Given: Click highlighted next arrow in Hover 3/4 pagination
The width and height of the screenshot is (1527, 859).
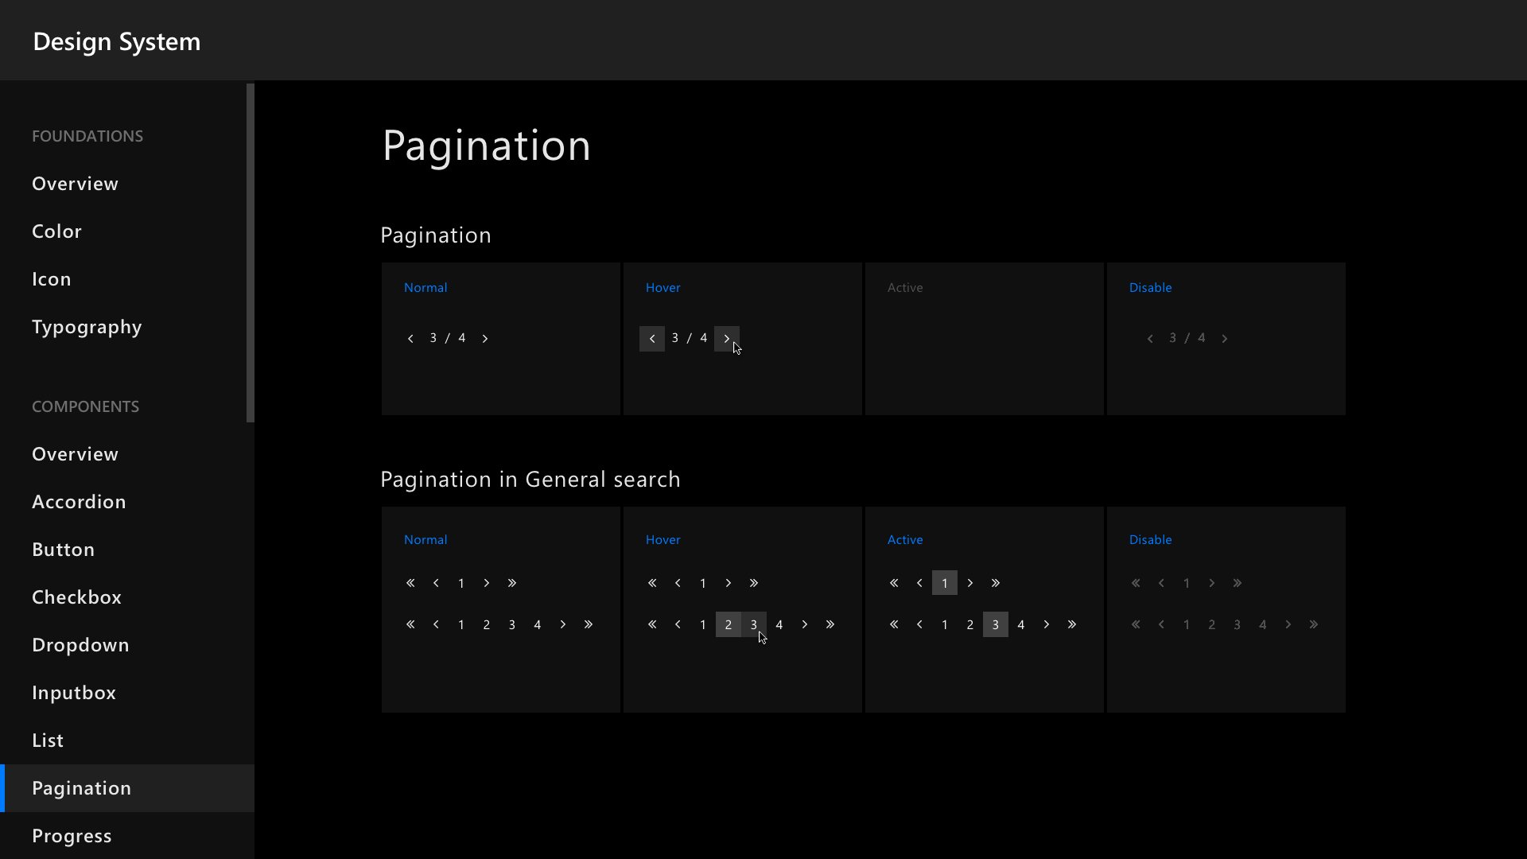Looking at the screenshot, I should click(x=726, y=339).
